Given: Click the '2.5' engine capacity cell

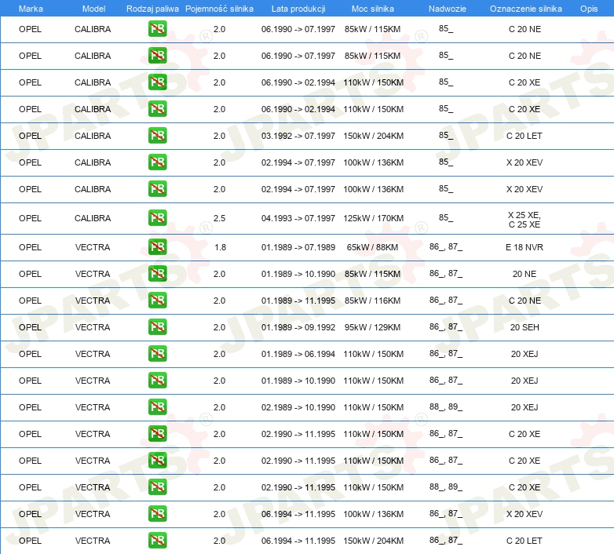Looking at the screenshot, I should click(219, 218).
